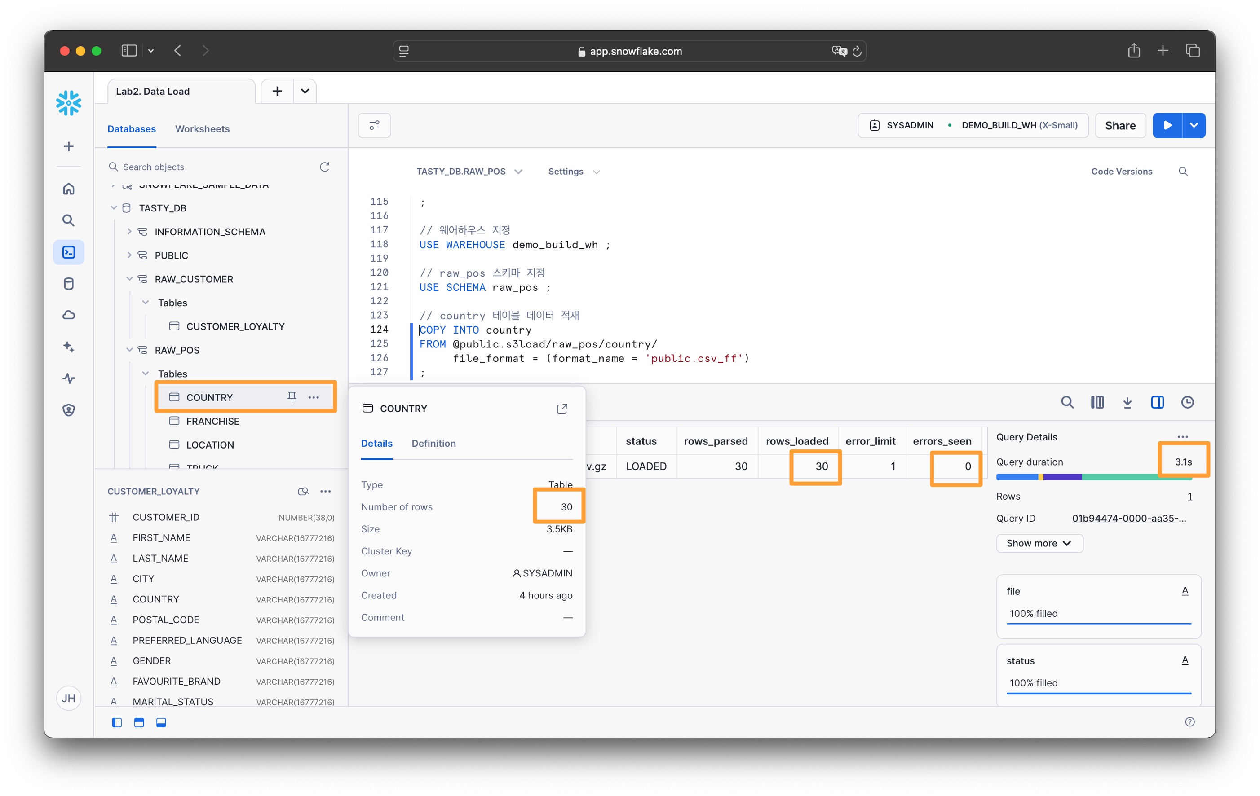Click the refresh objects icon
The height and width of the screenshot is (796, 1260).
click(324, 167)
